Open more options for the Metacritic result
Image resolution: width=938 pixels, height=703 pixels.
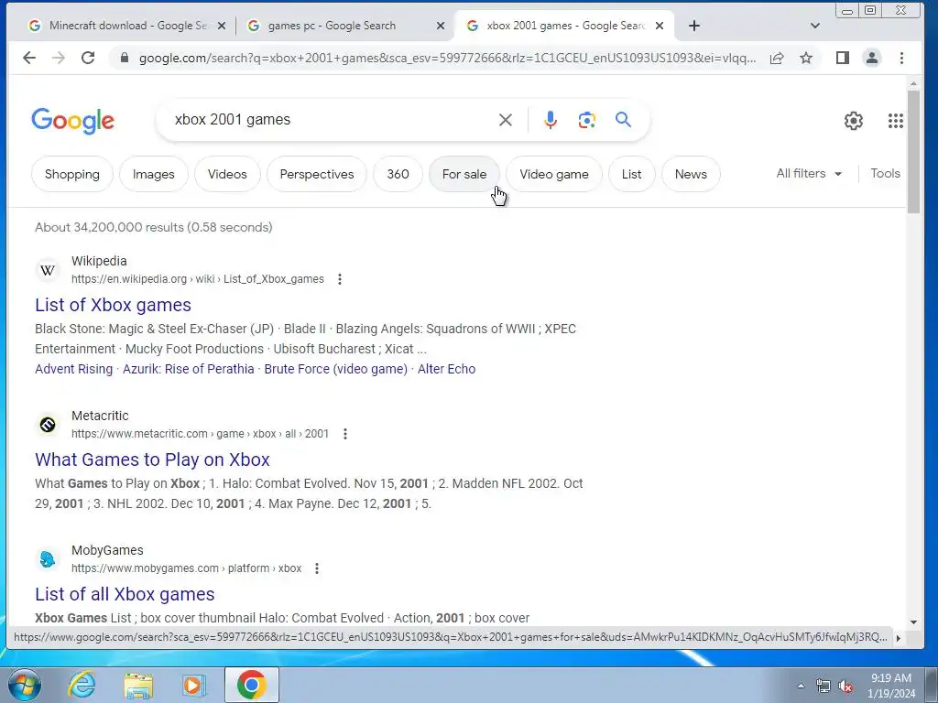pyautogui.click(x=345, y=434)
